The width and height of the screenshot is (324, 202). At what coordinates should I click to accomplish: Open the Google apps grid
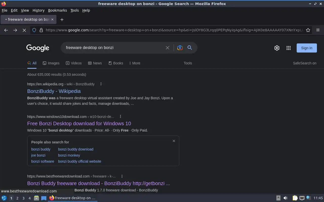point(289,48)
